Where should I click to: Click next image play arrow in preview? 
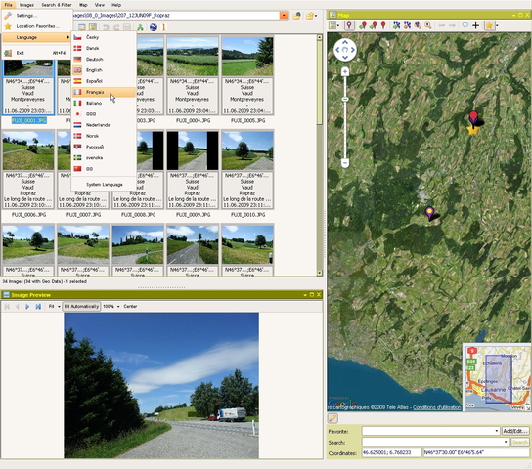click(x=27, y=307)
